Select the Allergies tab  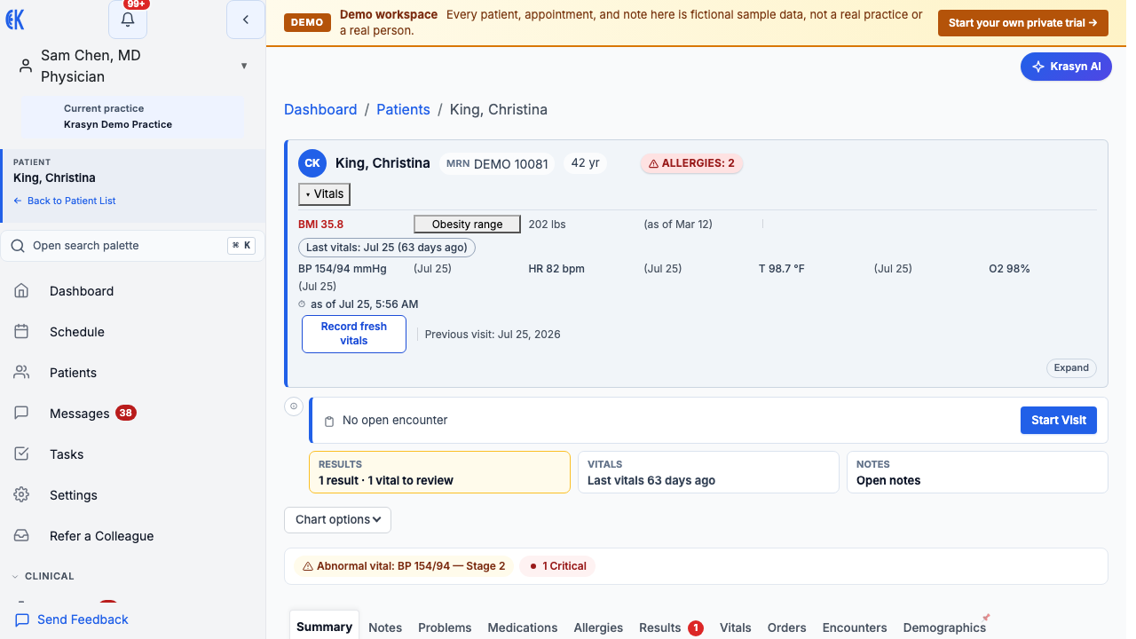pos(598,627)
